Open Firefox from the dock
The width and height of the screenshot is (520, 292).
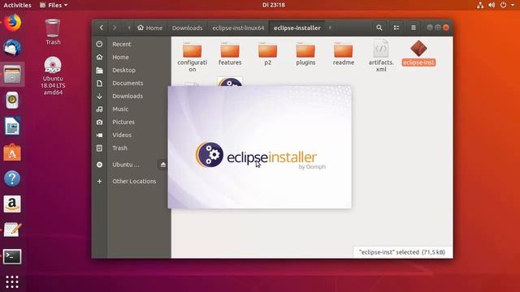[x=12, y=23]
